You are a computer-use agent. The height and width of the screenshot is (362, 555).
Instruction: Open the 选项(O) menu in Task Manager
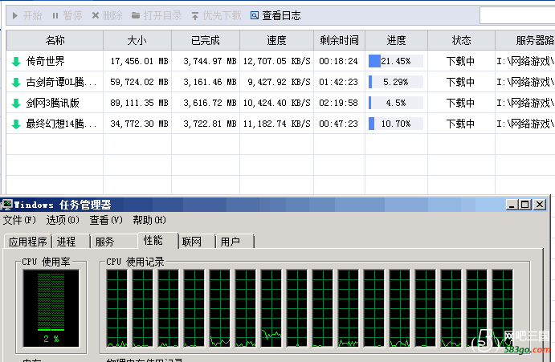63,220
